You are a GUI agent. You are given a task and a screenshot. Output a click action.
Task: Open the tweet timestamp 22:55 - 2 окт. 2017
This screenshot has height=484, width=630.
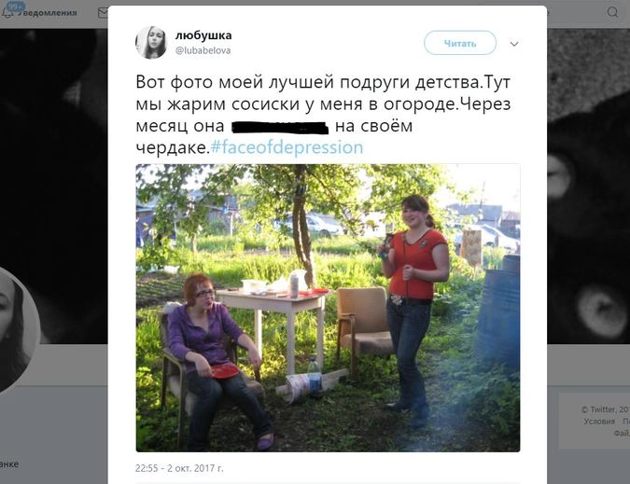tap(179, 468)
